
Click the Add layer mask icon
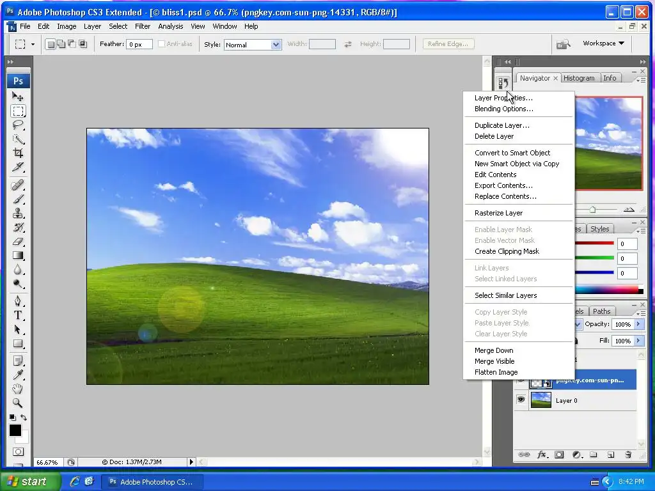click(559, 455)
